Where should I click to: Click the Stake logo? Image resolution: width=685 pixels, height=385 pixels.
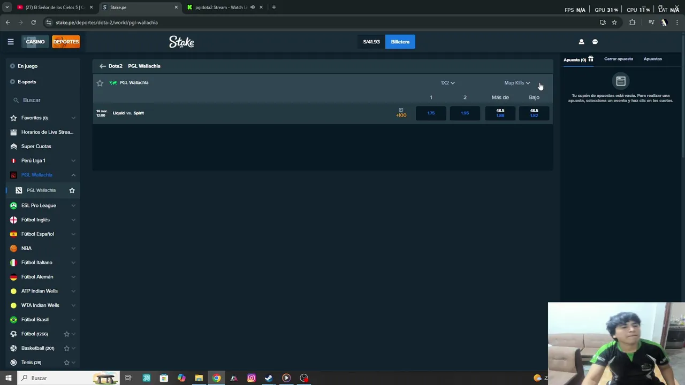tap(181, 42)
